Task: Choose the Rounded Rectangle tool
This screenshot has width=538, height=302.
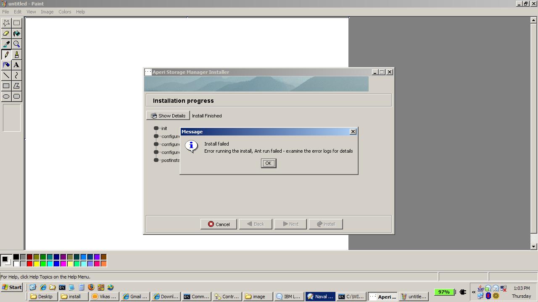Action: pyautogui.click(x=16, y=96)
